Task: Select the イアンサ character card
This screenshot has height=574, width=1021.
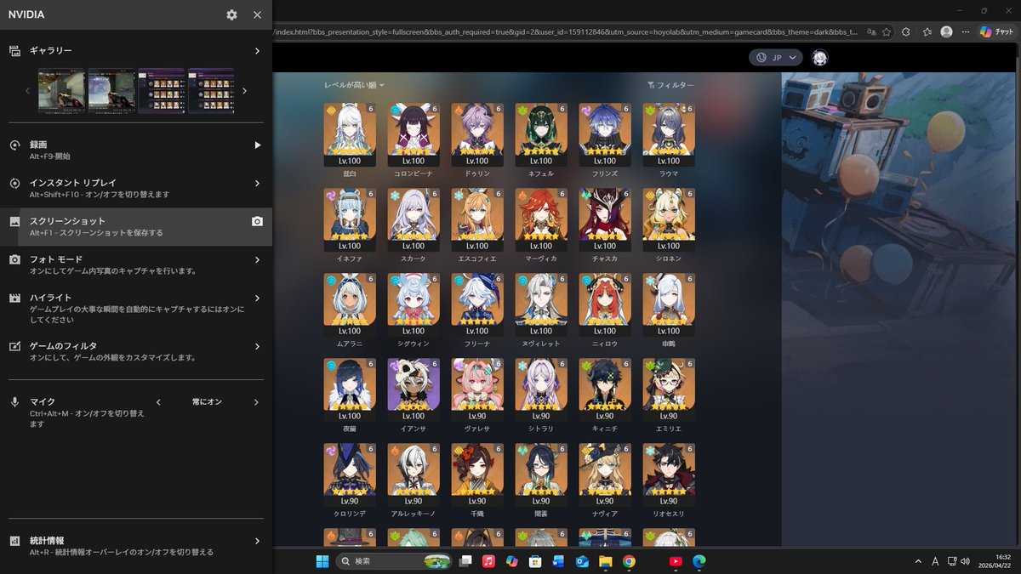Action: (x=414, y=391)
